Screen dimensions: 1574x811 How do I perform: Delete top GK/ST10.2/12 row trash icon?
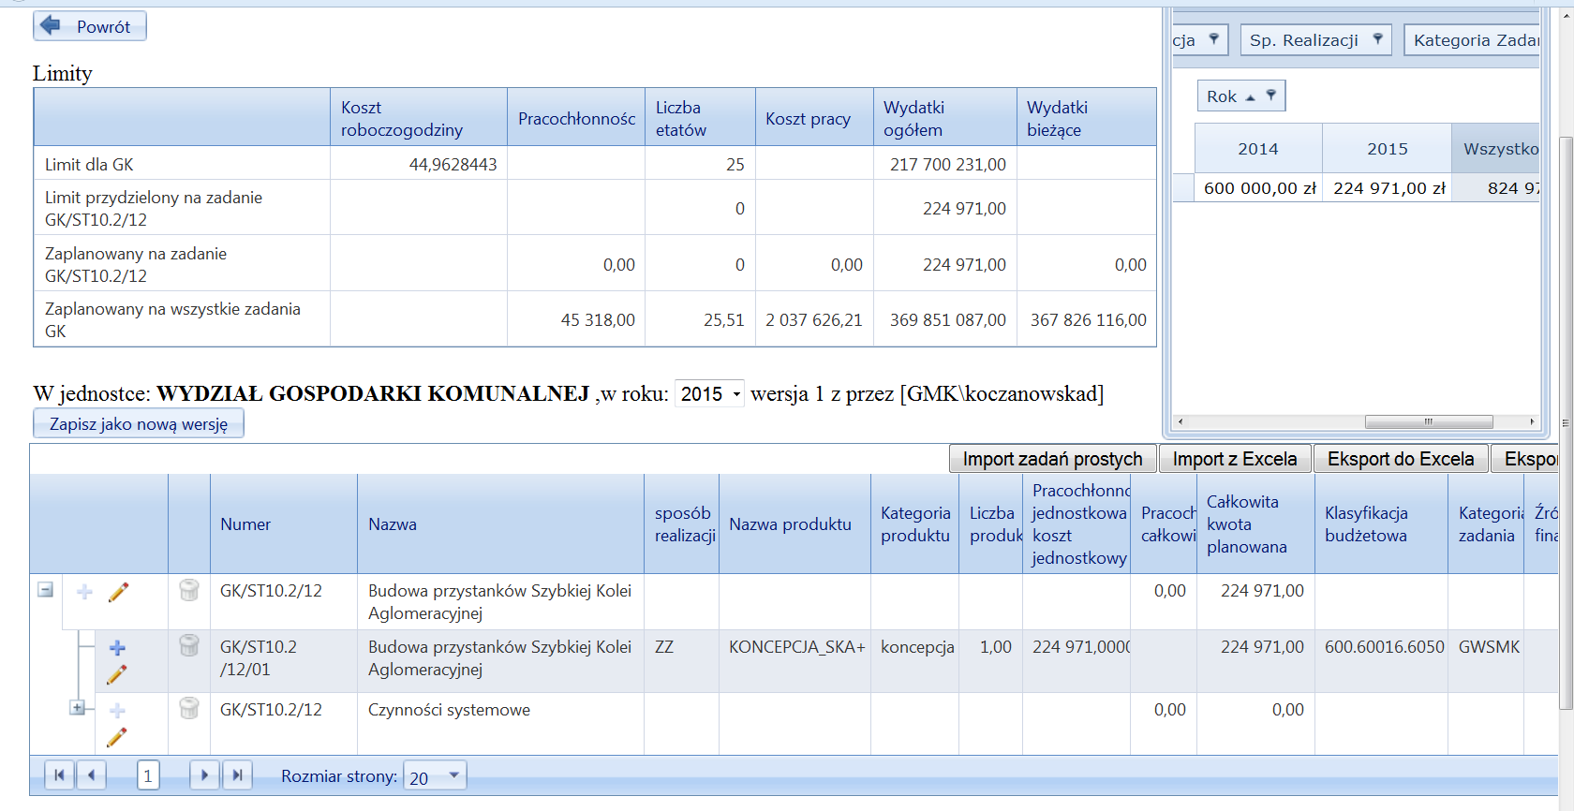[189, 590]
